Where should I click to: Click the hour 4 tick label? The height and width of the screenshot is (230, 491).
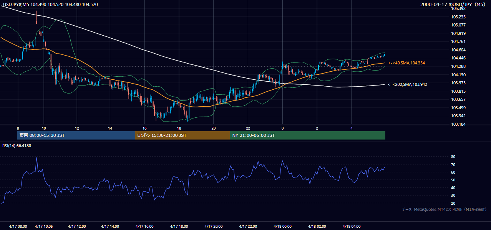352,128
